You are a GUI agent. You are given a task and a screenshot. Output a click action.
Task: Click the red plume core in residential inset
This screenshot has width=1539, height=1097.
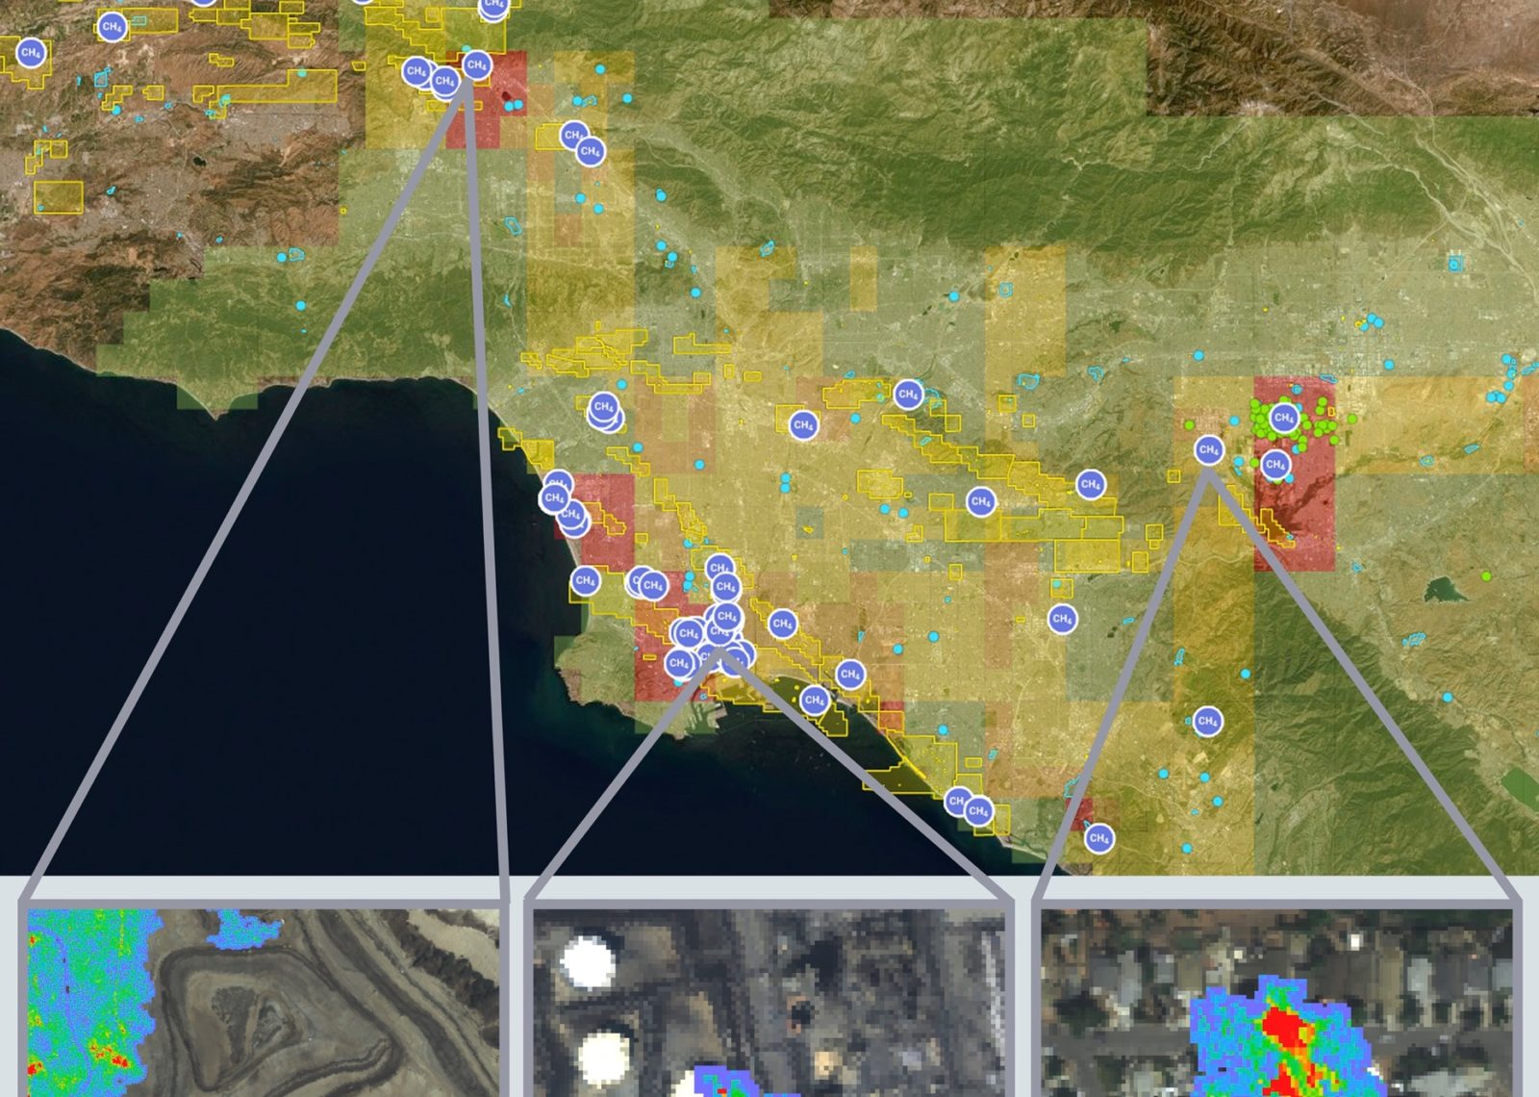1282,1030
